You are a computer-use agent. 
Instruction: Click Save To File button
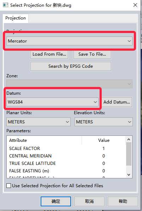click(92, 54)
